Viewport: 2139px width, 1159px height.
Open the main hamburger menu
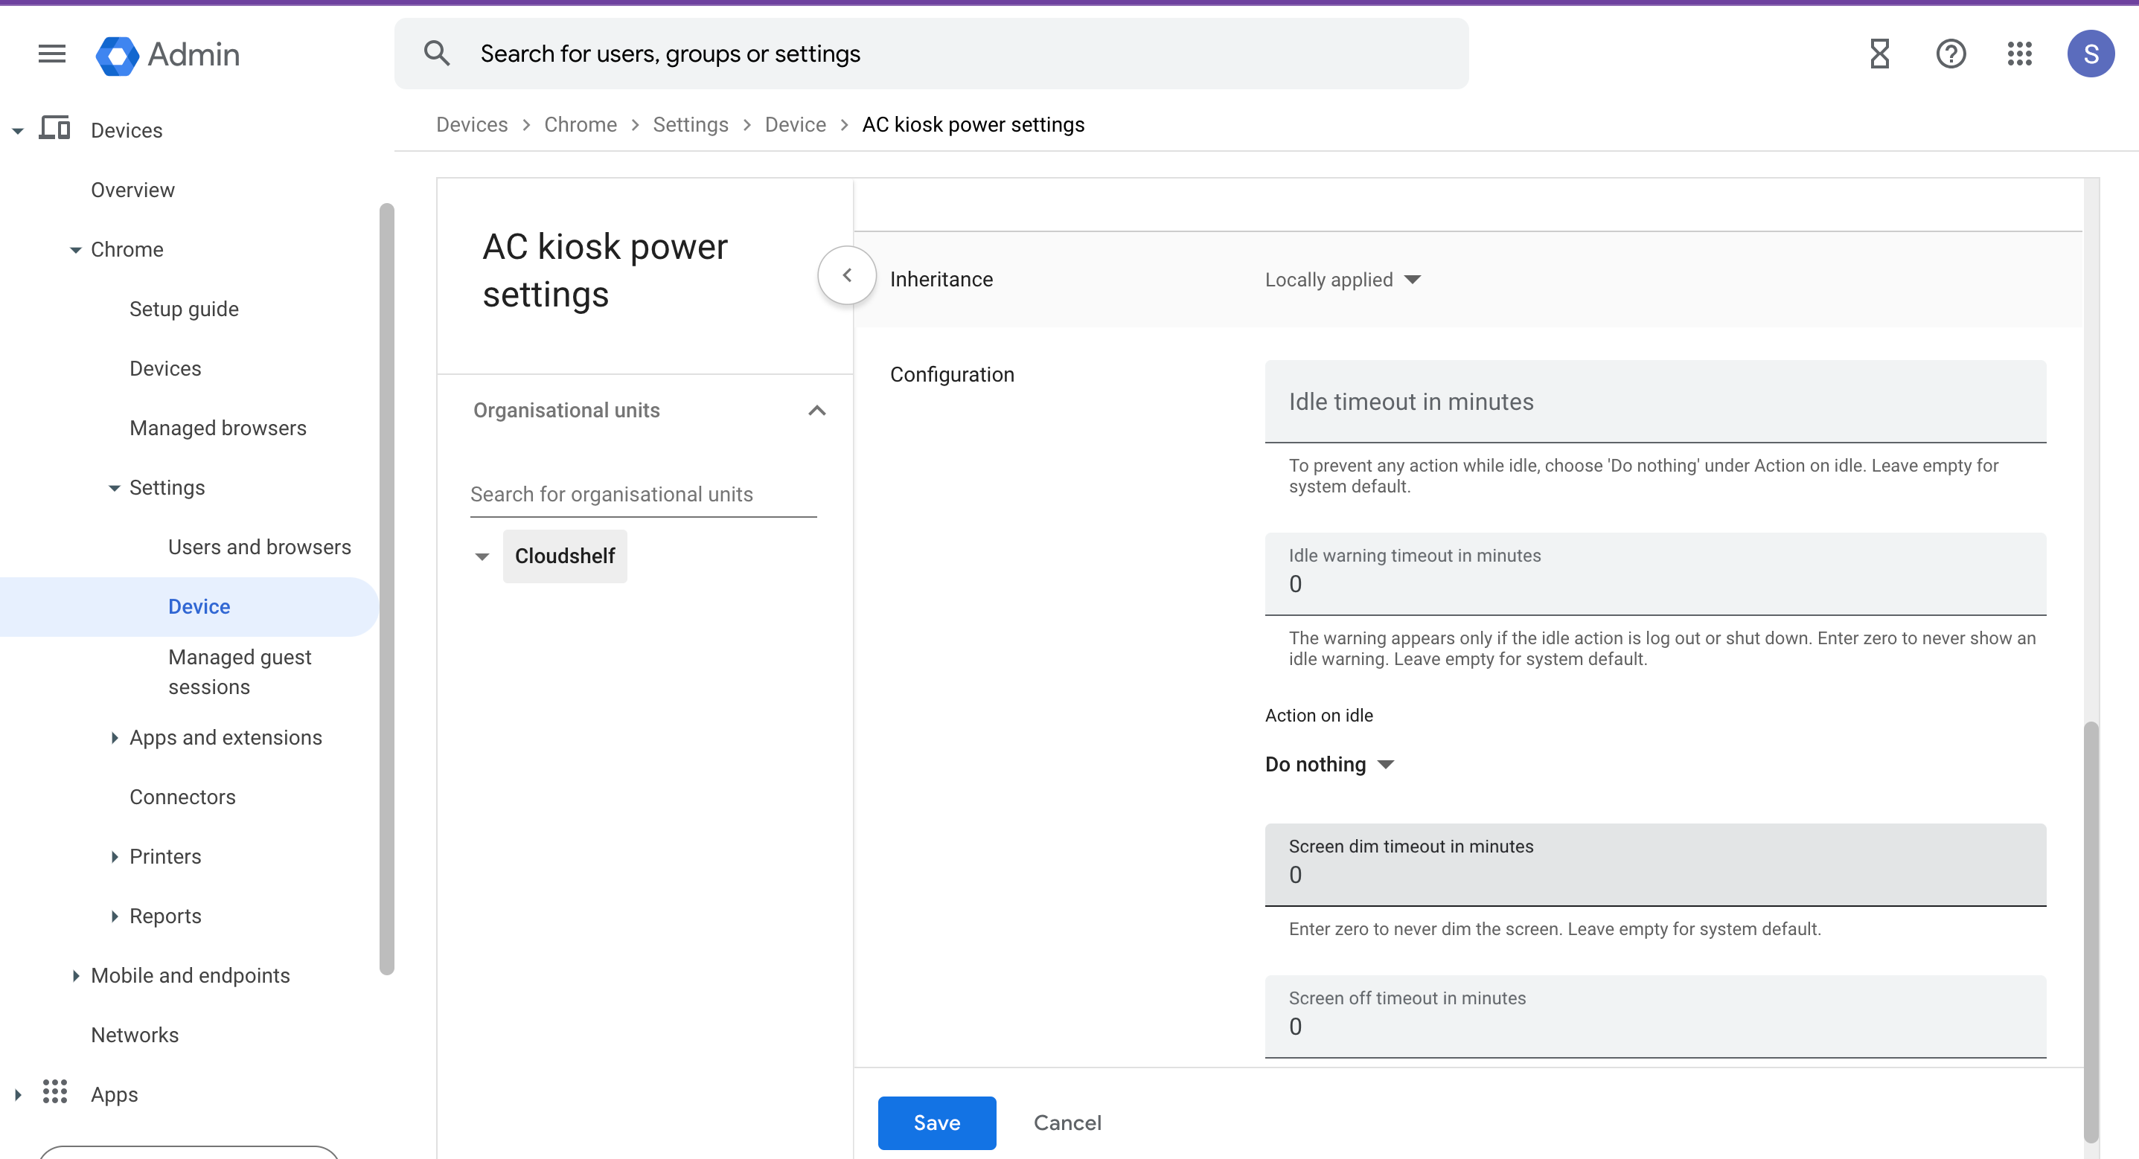pos(51,54)
